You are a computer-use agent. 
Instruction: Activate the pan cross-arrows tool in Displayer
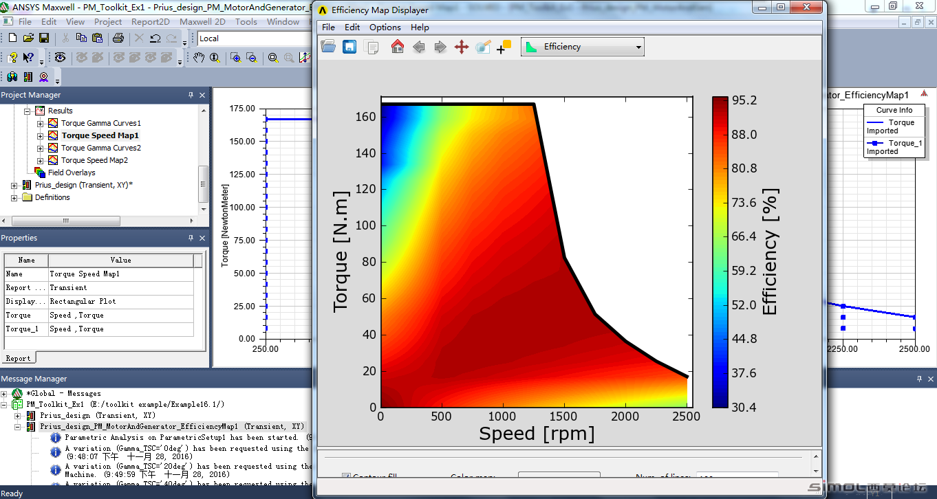462,47
